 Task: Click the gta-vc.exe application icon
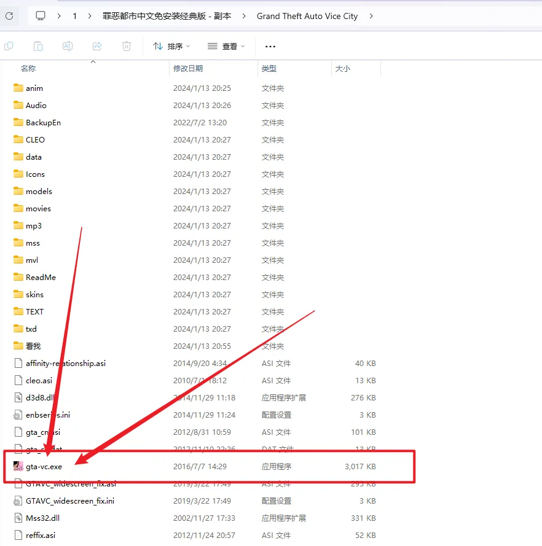tap(18, 466)
